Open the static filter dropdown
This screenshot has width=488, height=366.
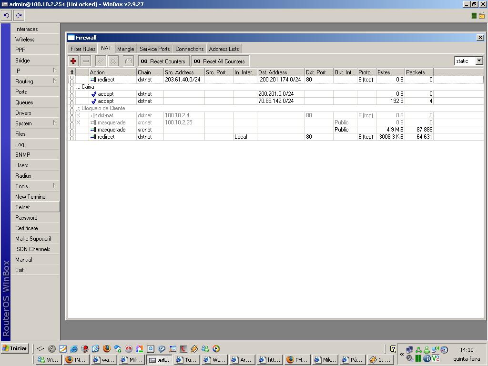[x=479, y=61]
